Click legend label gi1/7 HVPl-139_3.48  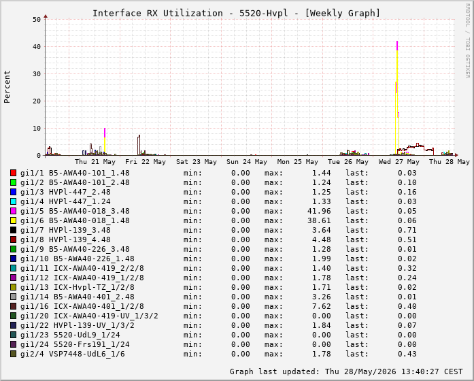65,230
